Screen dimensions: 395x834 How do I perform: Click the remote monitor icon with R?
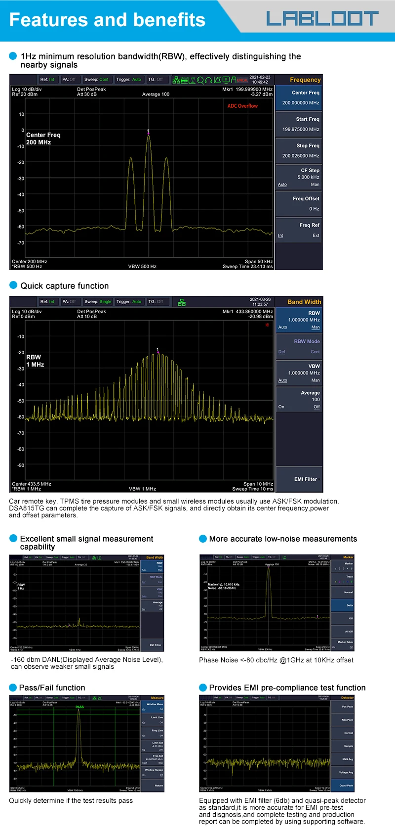point(226,80)
